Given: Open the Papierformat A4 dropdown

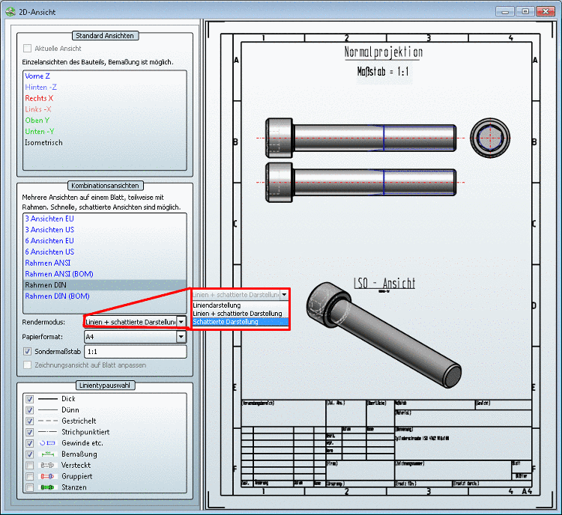Looking at the screenshot, I should (181, 337).
